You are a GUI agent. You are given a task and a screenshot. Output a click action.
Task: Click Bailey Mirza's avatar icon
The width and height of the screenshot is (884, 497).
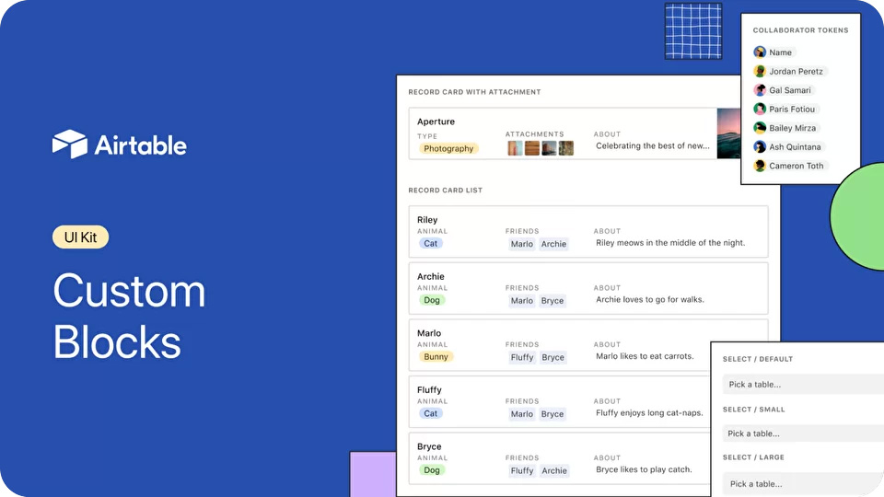[760, 128]
